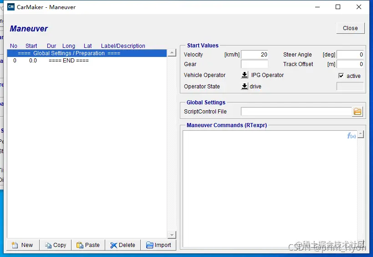Viewport: 373px width, 257px height.
Task: Delete the selected maneuver step
Action: (123, 245)
